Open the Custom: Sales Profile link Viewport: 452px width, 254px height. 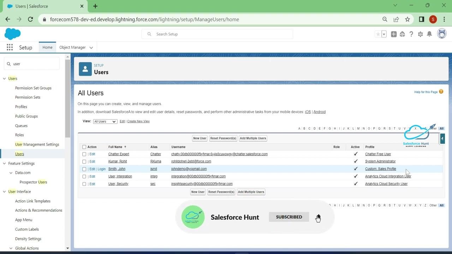tap(381, 169)
